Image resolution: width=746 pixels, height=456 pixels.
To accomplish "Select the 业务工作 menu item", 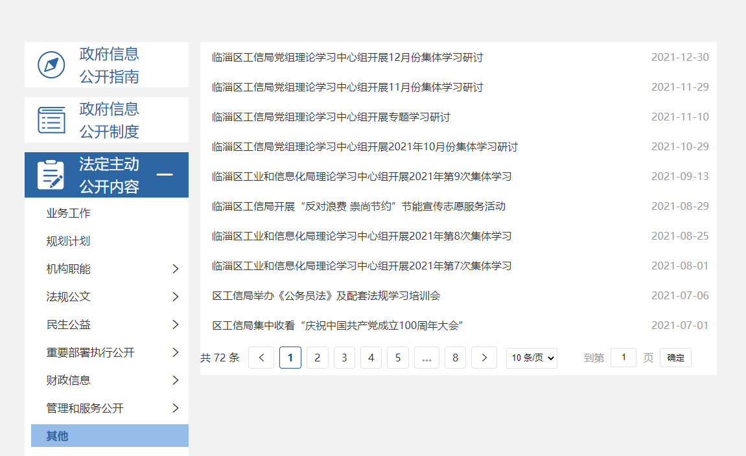I will [x=68, y=213].
